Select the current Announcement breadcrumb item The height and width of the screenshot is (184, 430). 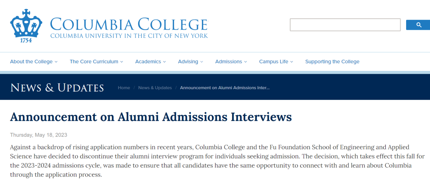click(x=225, y=88)
